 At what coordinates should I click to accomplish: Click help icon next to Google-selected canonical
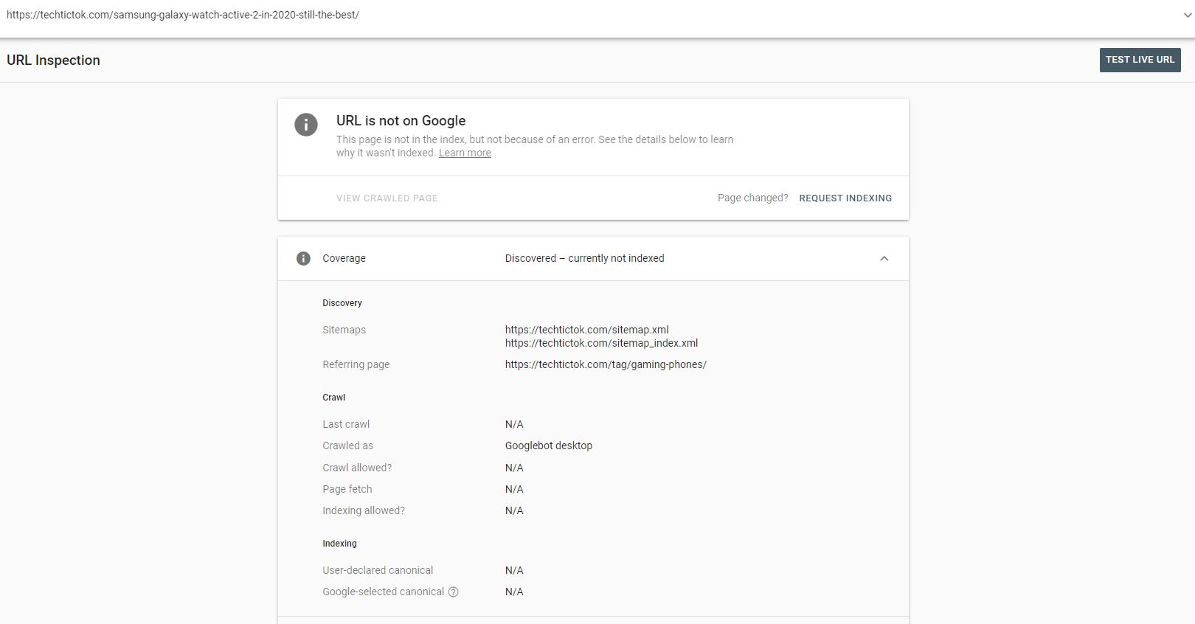point(454,592)
